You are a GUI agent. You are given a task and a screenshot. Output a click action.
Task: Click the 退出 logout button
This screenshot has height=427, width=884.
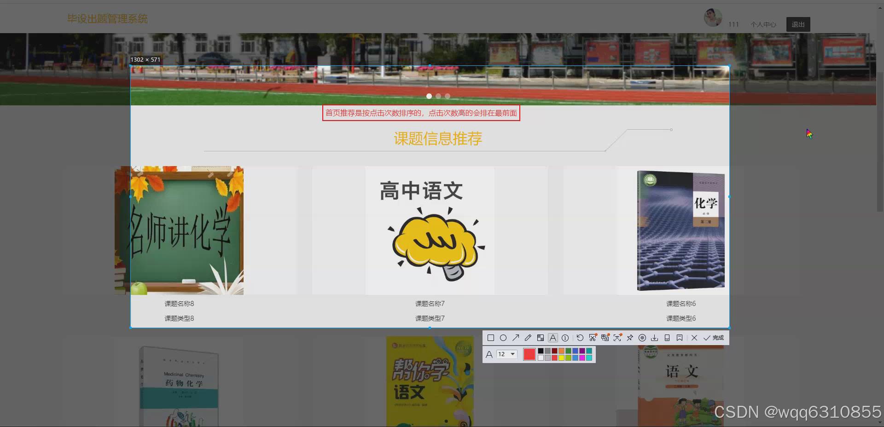[x=798, y=24]
